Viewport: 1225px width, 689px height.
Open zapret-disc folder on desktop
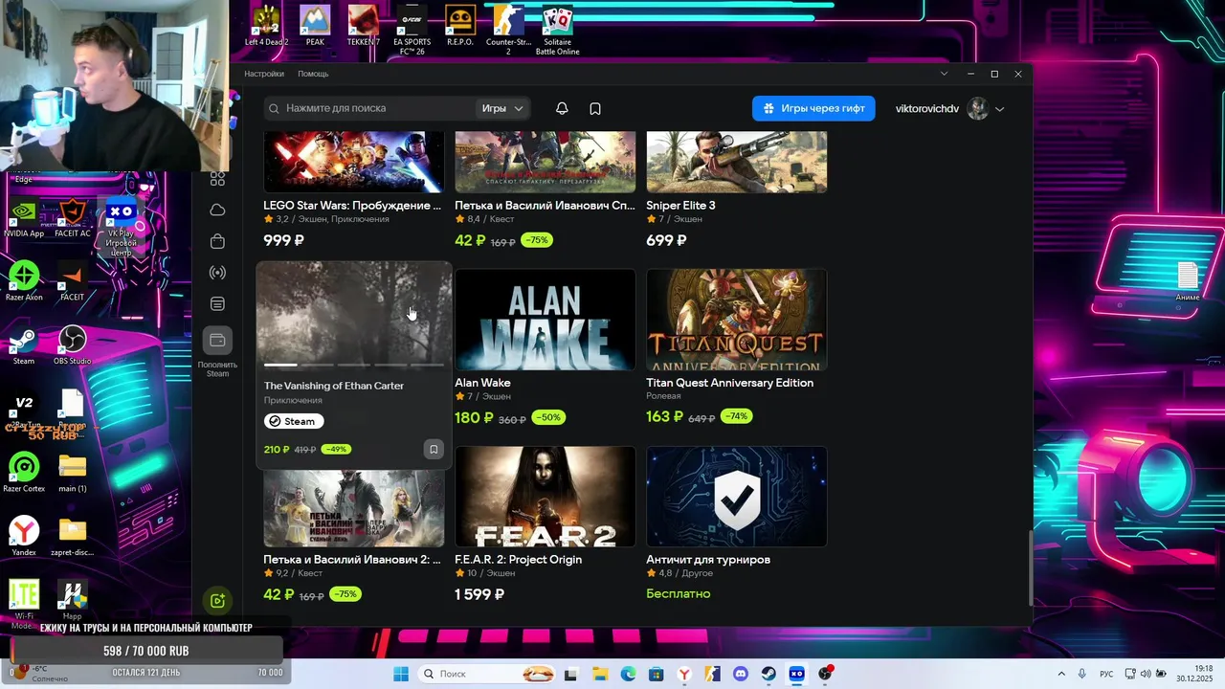point(73,536)
